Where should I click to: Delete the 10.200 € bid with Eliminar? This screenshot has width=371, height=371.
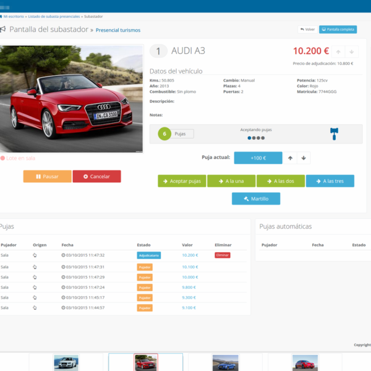(222, 255)
